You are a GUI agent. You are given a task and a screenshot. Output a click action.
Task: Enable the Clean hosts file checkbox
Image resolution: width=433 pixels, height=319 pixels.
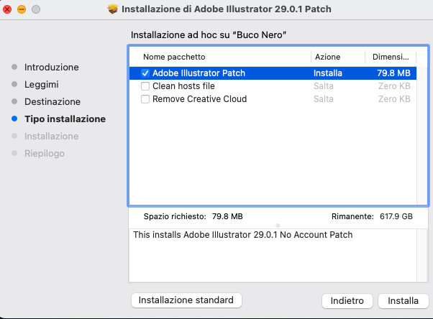pos(145,86)
